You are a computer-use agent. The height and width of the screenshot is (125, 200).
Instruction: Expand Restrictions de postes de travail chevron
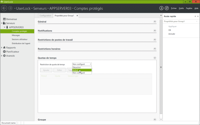155,40
